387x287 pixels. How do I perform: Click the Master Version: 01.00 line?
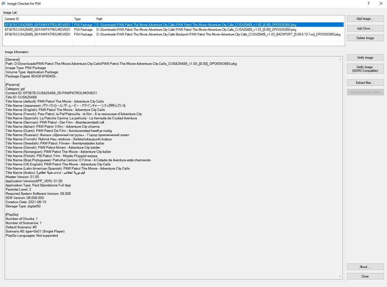tap(22, 177)
